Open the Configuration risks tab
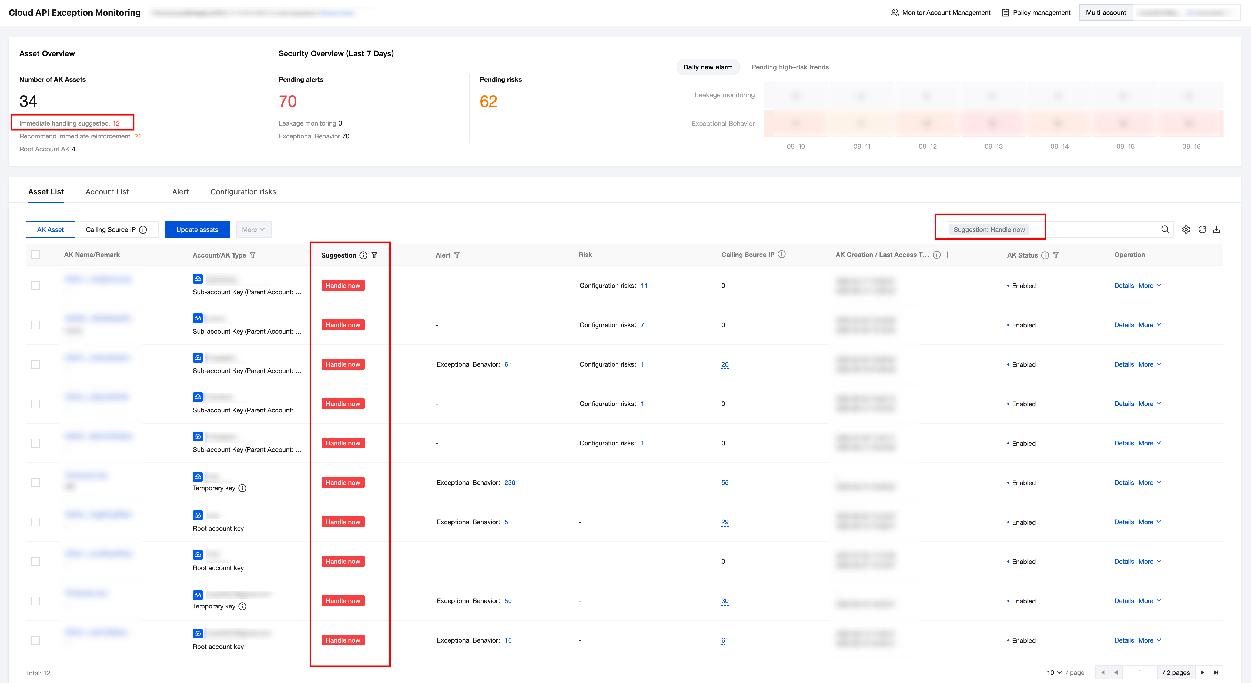Viewport: 1251px width, 683px height. (243, 192)
